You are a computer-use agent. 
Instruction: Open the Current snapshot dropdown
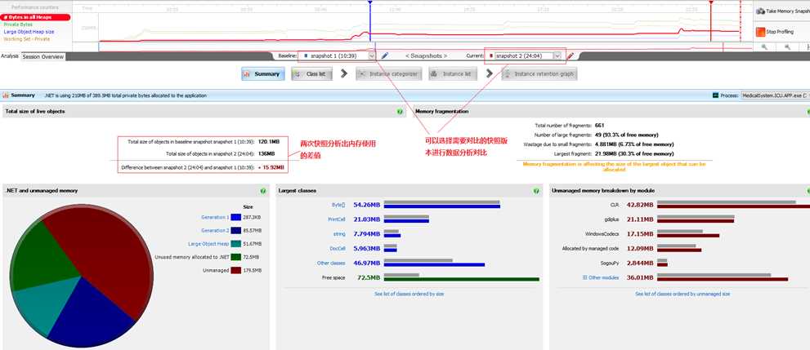557,55
